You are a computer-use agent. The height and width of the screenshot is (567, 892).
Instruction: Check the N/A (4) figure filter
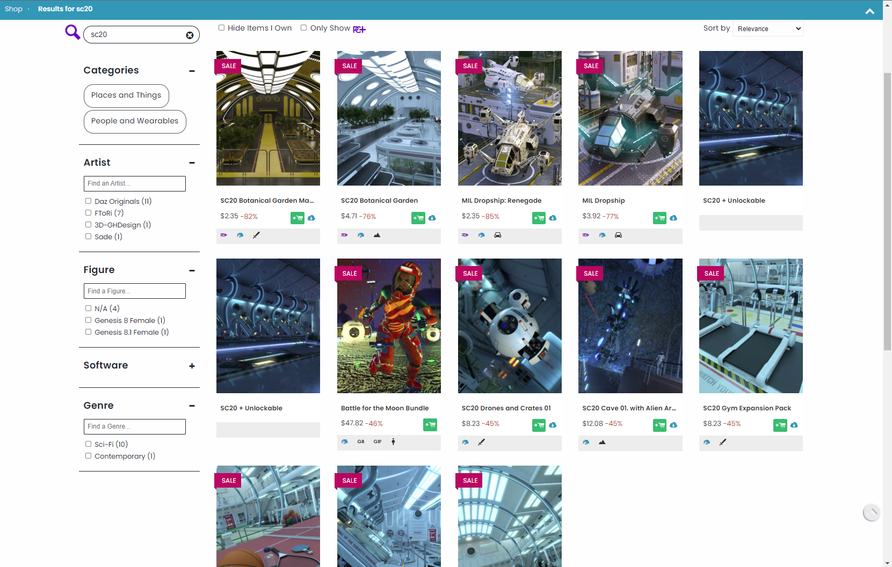click(x=88, y=308)
